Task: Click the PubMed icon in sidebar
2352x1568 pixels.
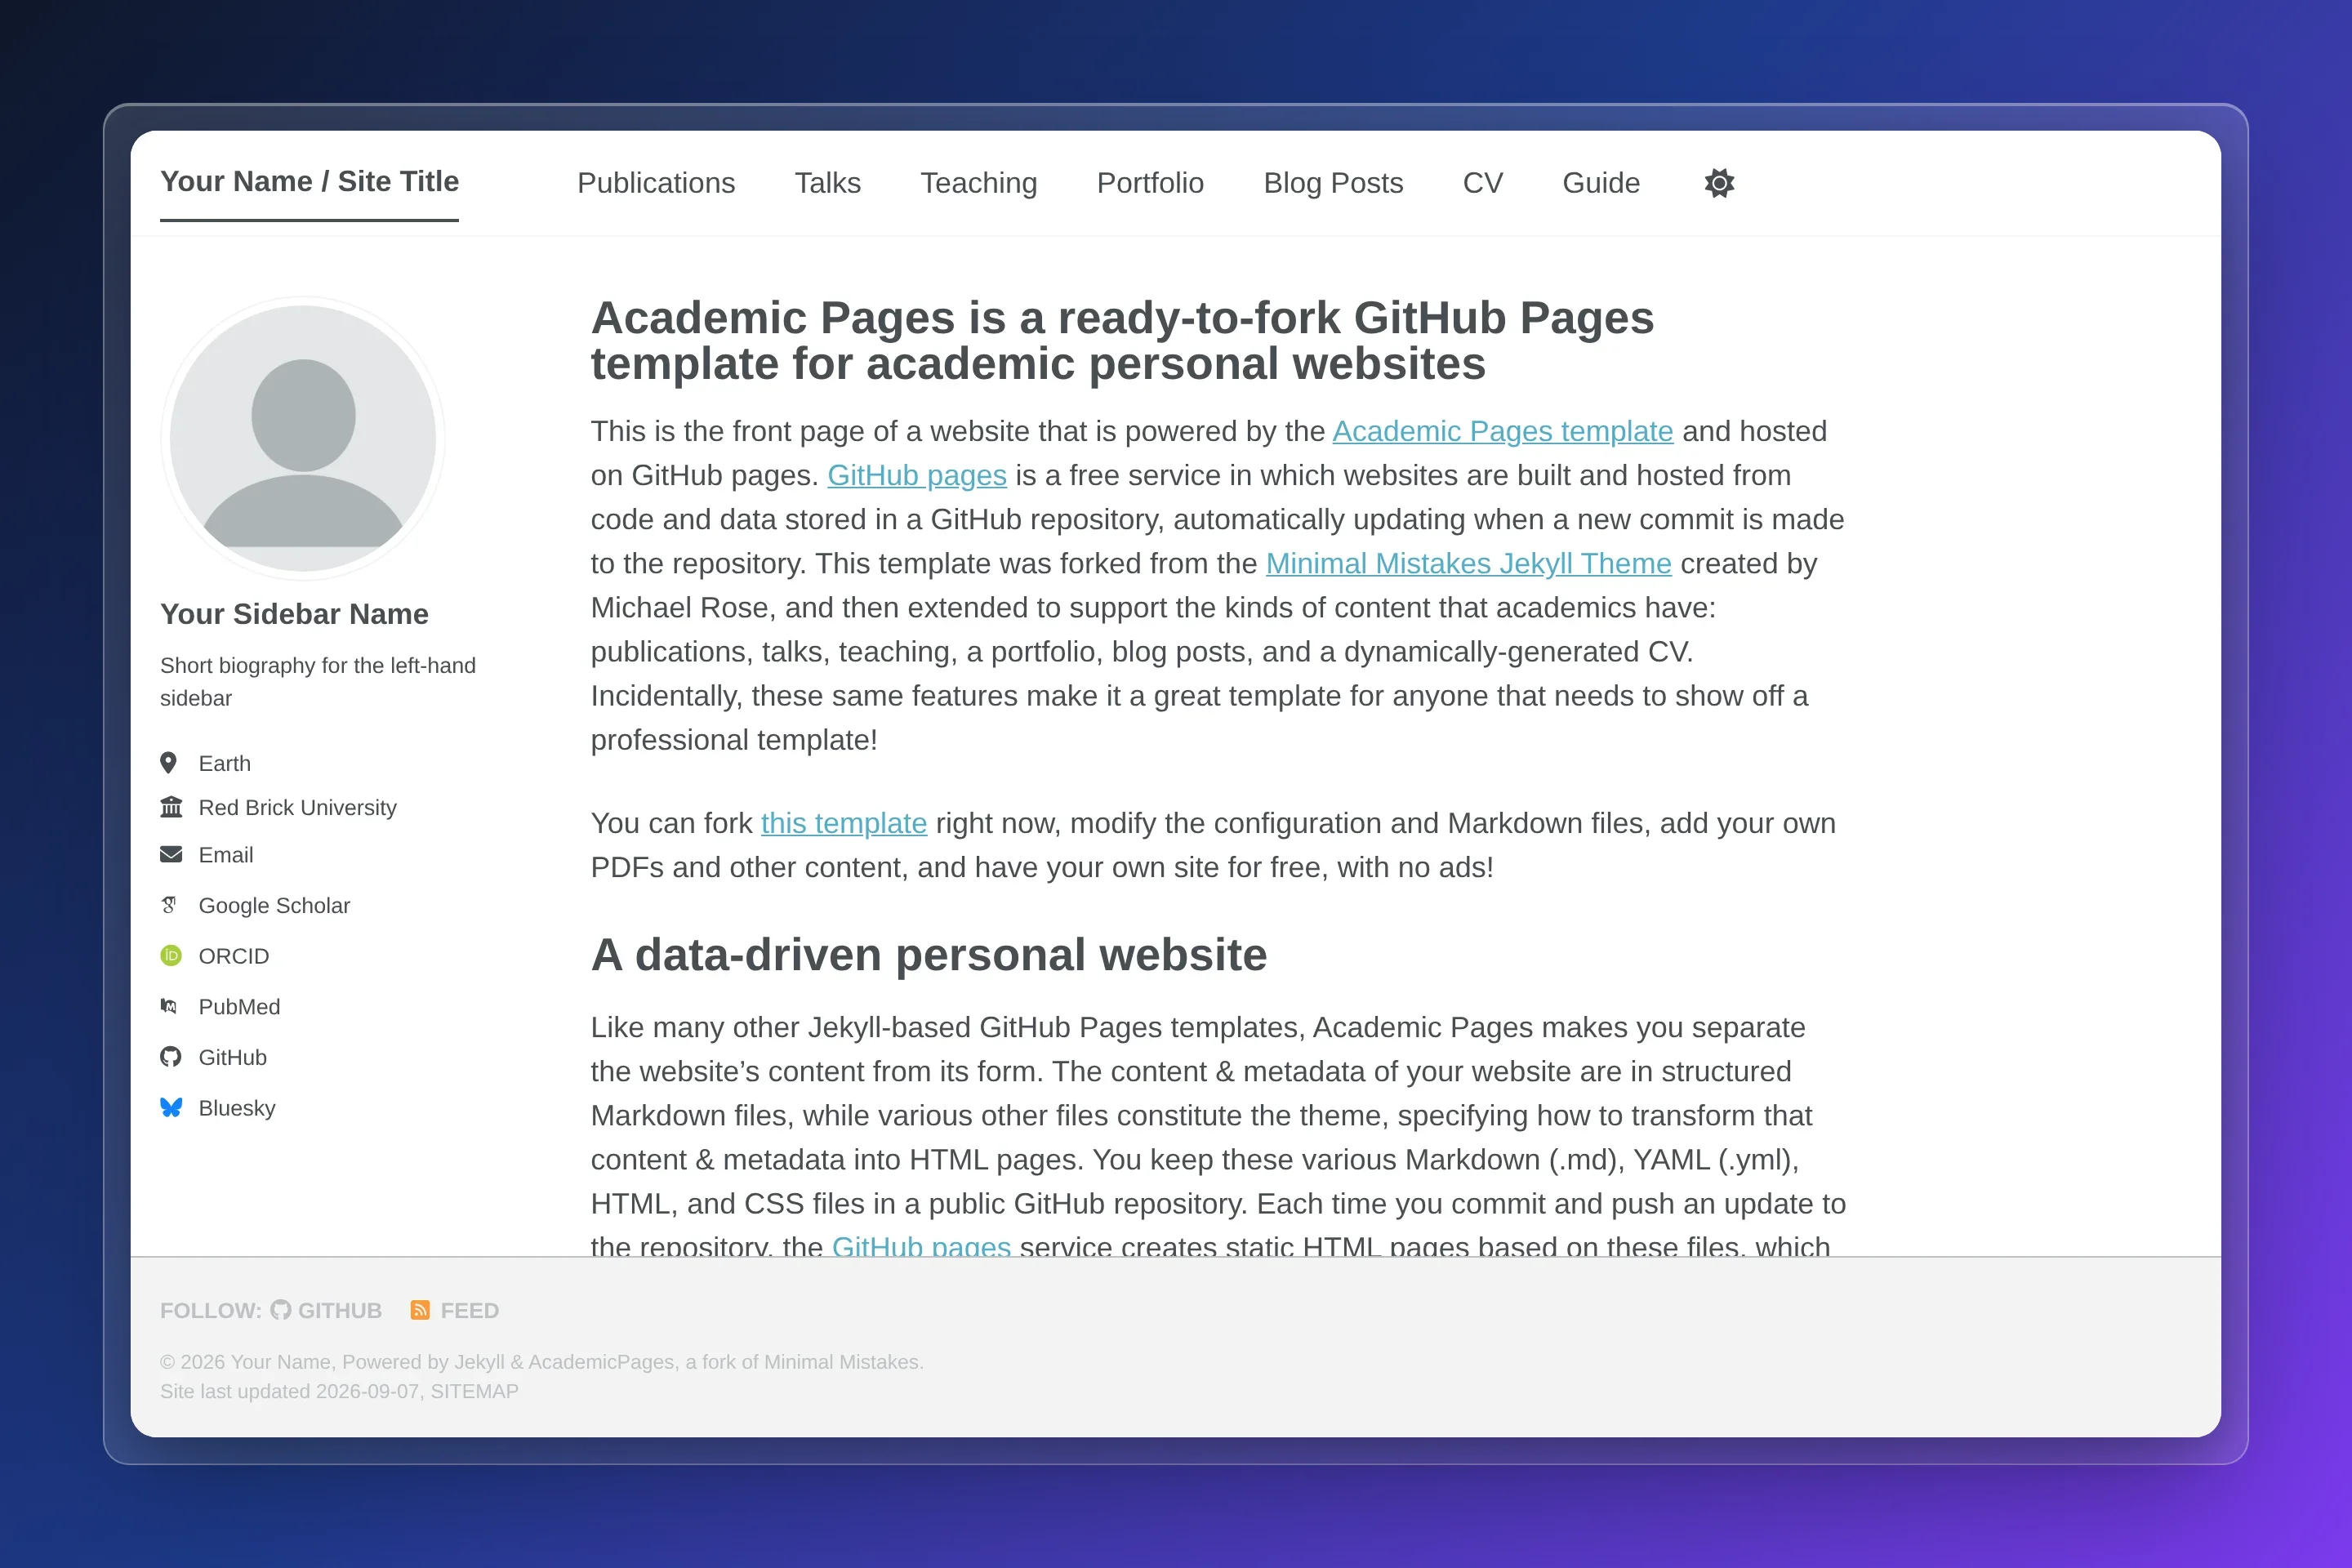Action: click(169, 1006)
